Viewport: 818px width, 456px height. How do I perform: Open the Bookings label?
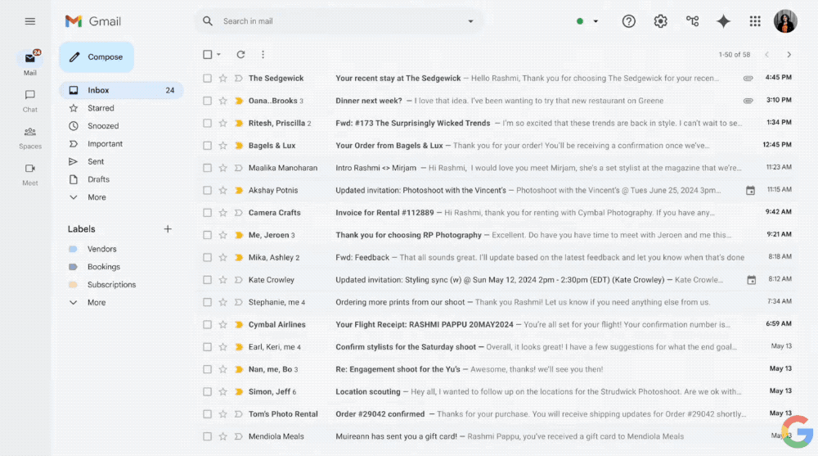pos(104,267)
